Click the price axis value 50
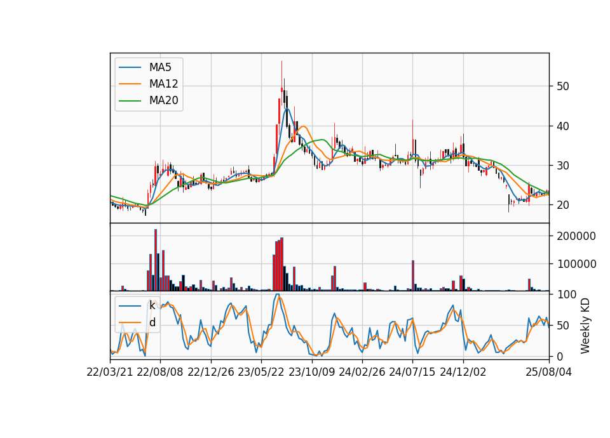This screenshot has width=610, height=438. tap(562, 86)
